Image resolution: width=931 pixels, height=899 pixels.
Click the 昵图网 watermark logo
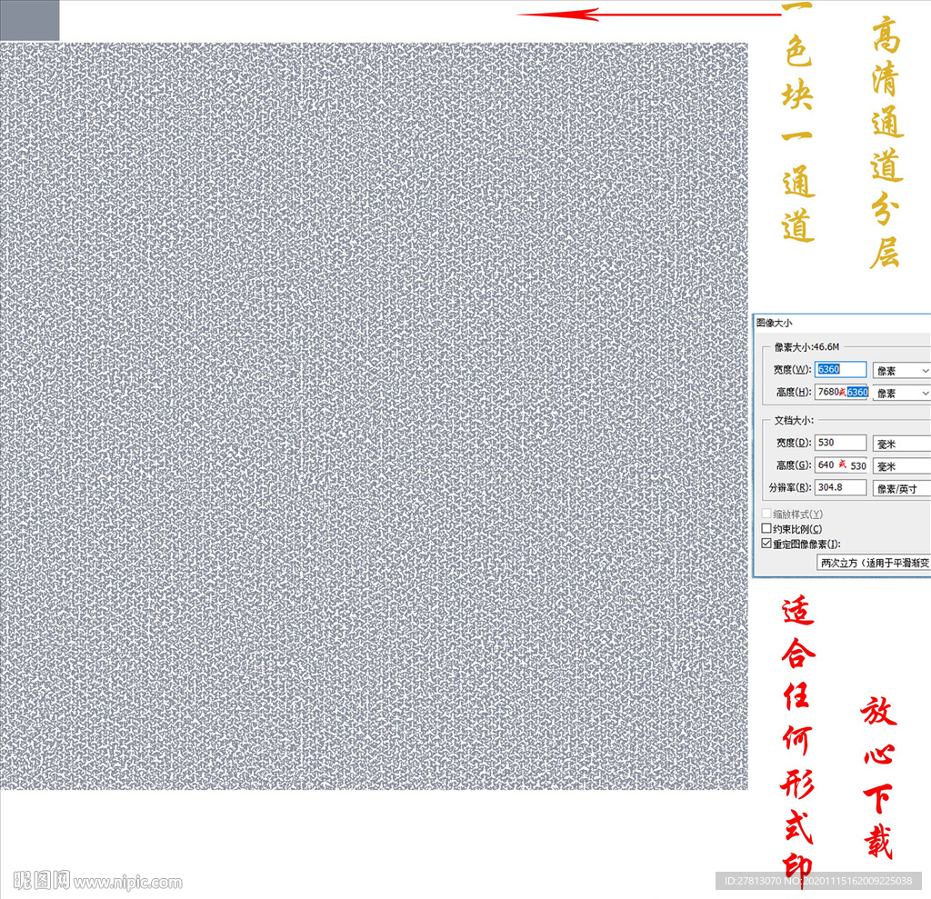tap(42, 879)
